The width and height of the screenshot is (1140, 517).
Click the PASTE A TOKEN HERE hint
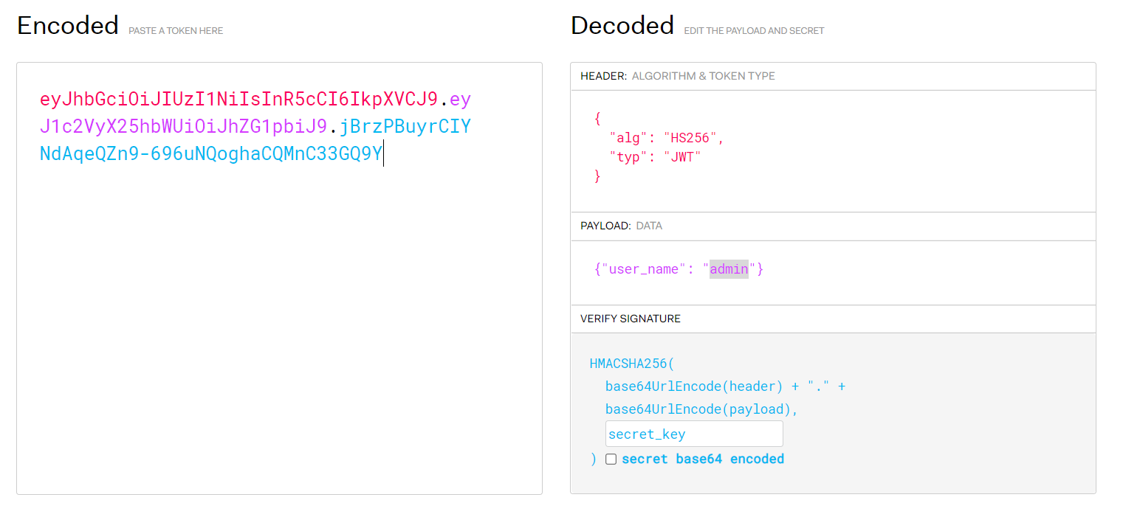(176, 31)
